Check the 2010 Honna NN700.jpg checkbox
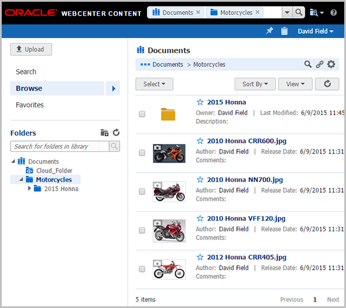 coord(142,191)
